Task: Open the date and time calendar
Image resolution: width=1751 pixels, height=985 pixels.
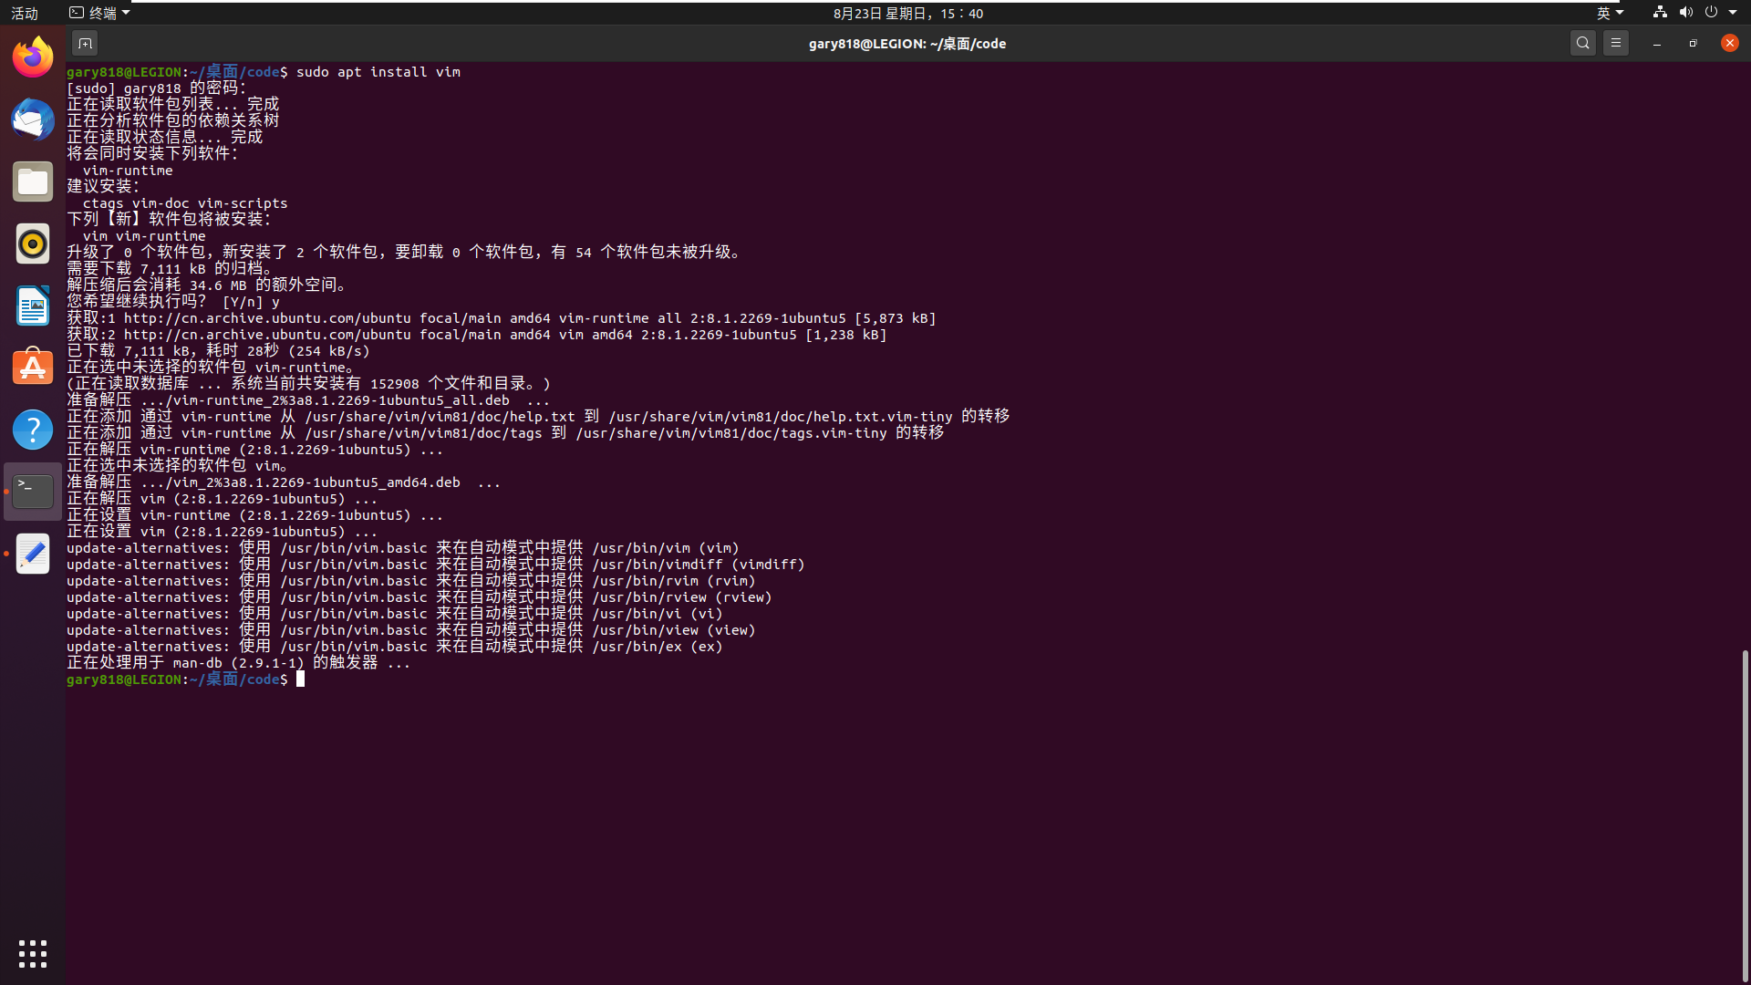Action: pos(908,13)
